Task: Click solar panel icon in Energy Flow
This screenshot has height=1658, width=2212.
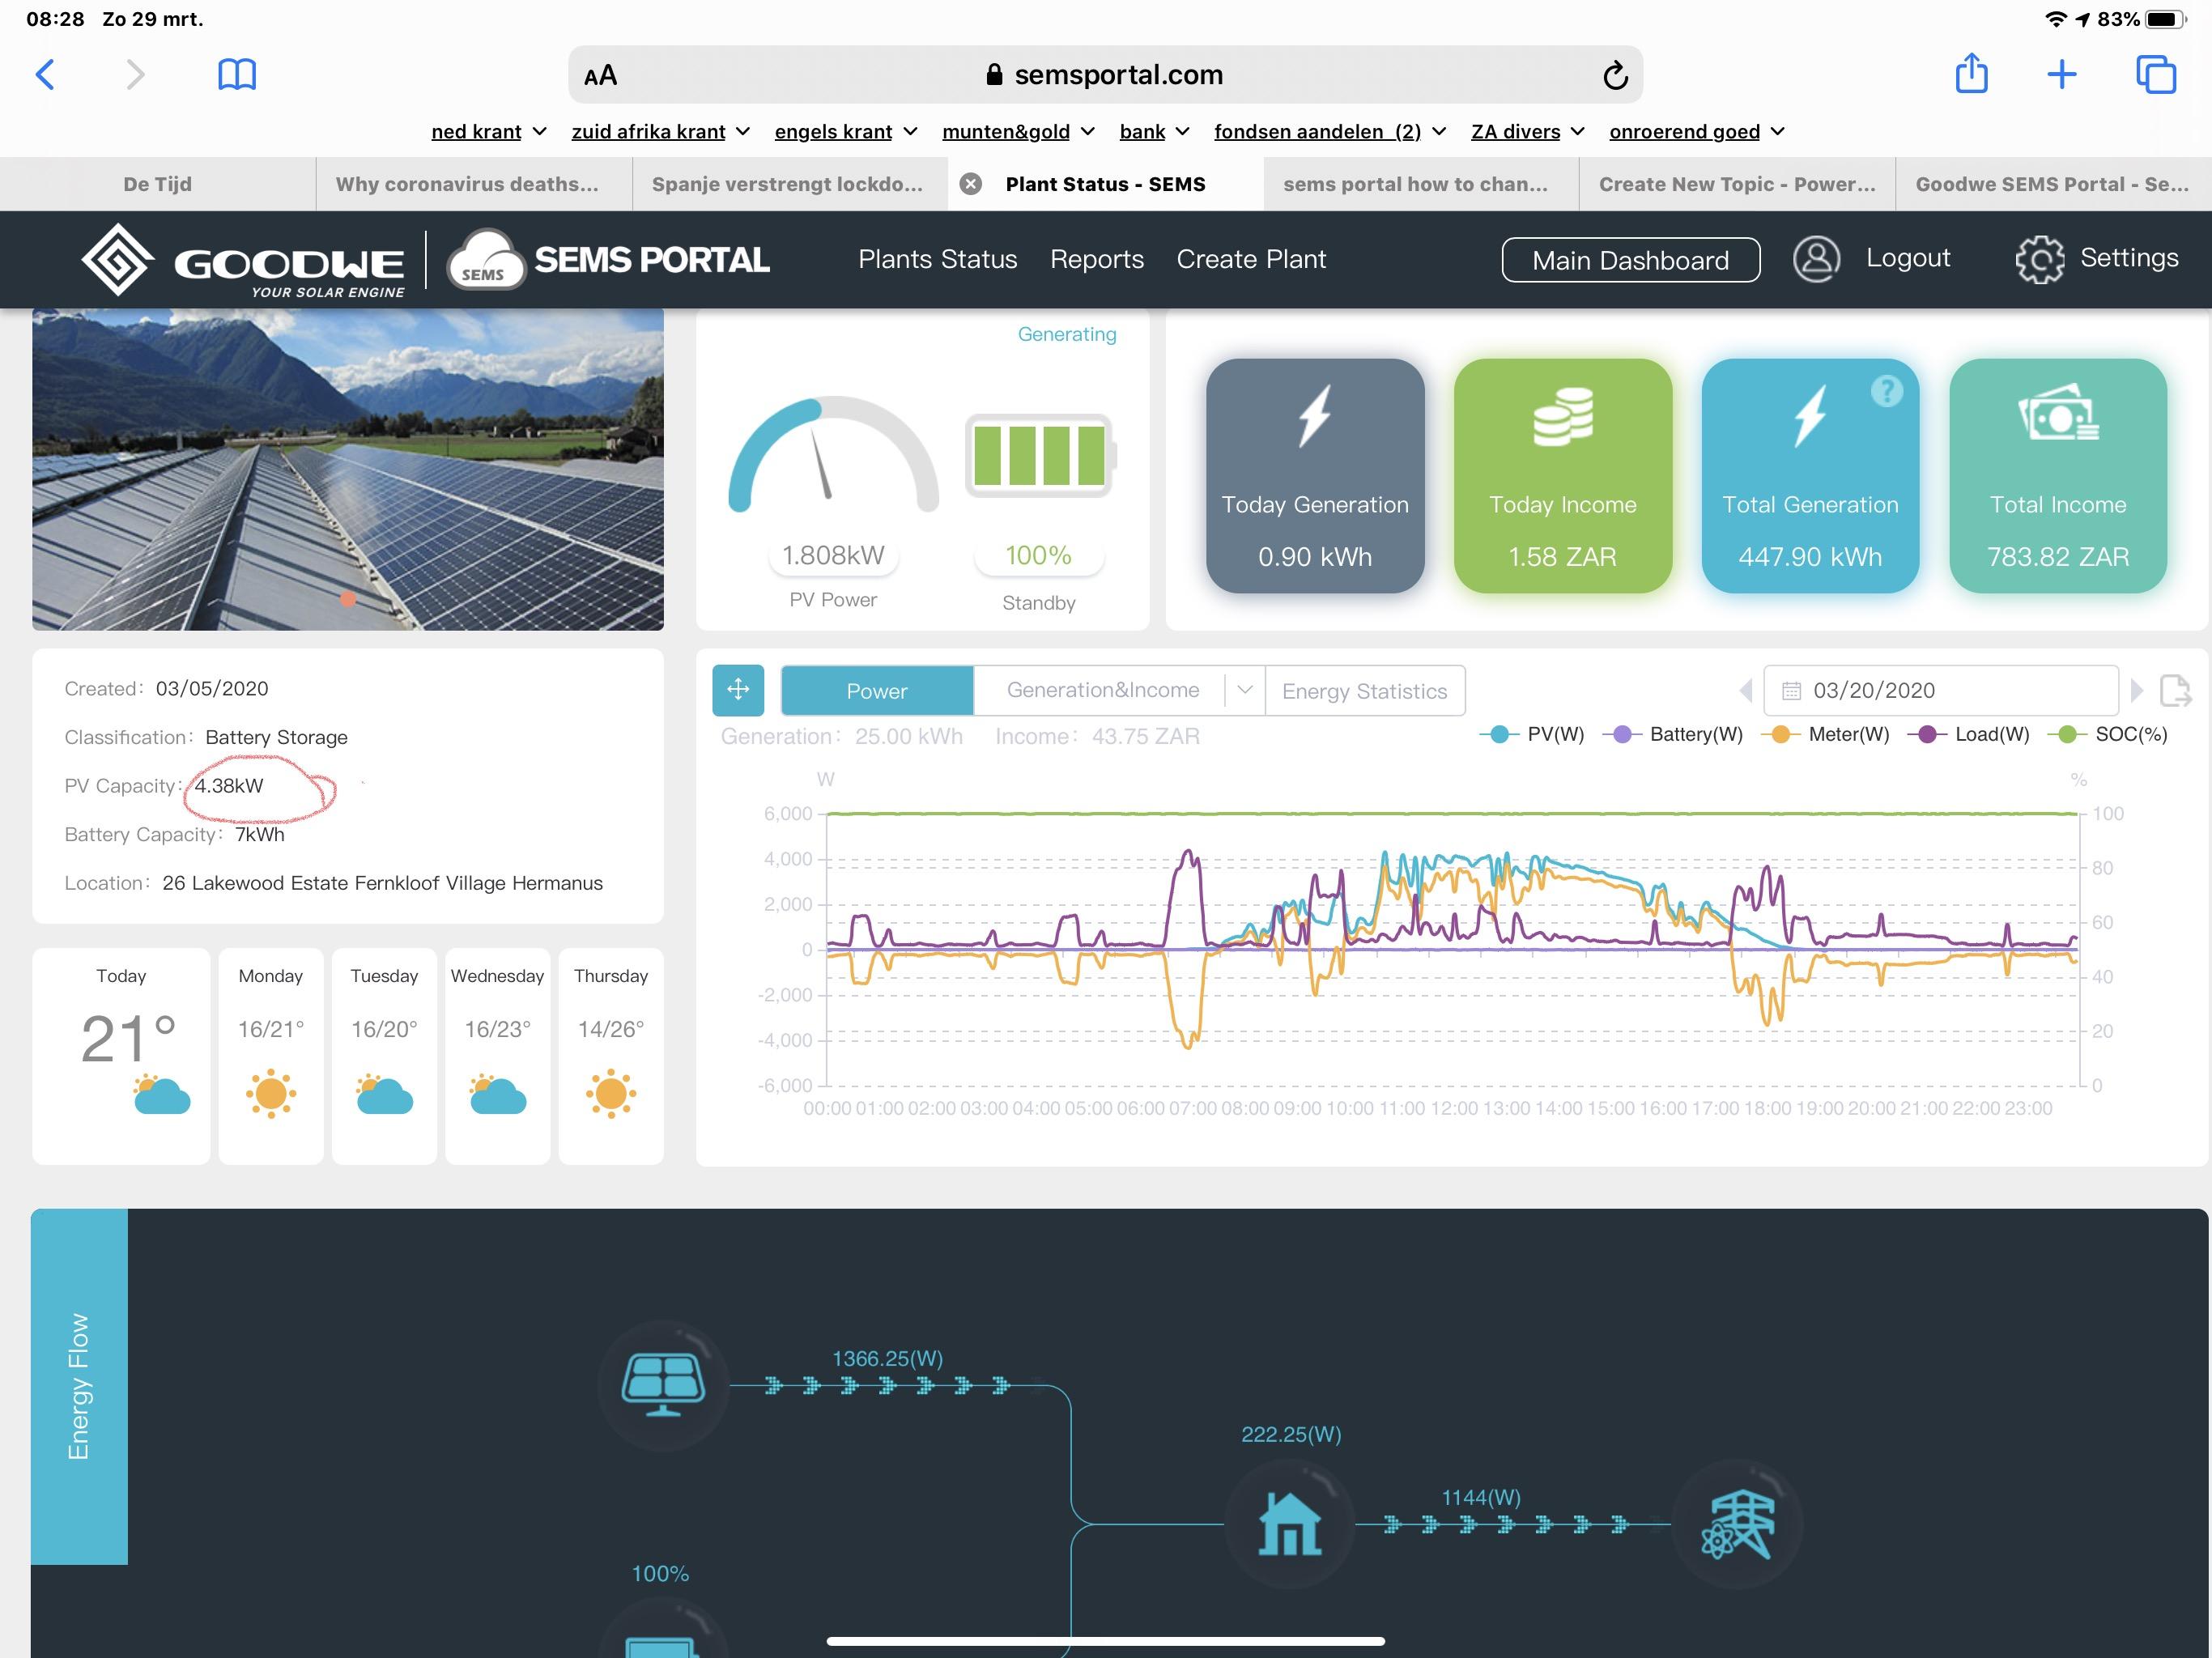Action: [x=663, y=1385]
